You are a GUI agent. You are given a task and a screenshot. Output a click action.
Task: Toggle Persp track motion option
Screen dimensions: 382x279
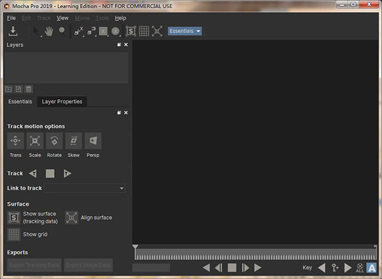click(x=93, y=140)
